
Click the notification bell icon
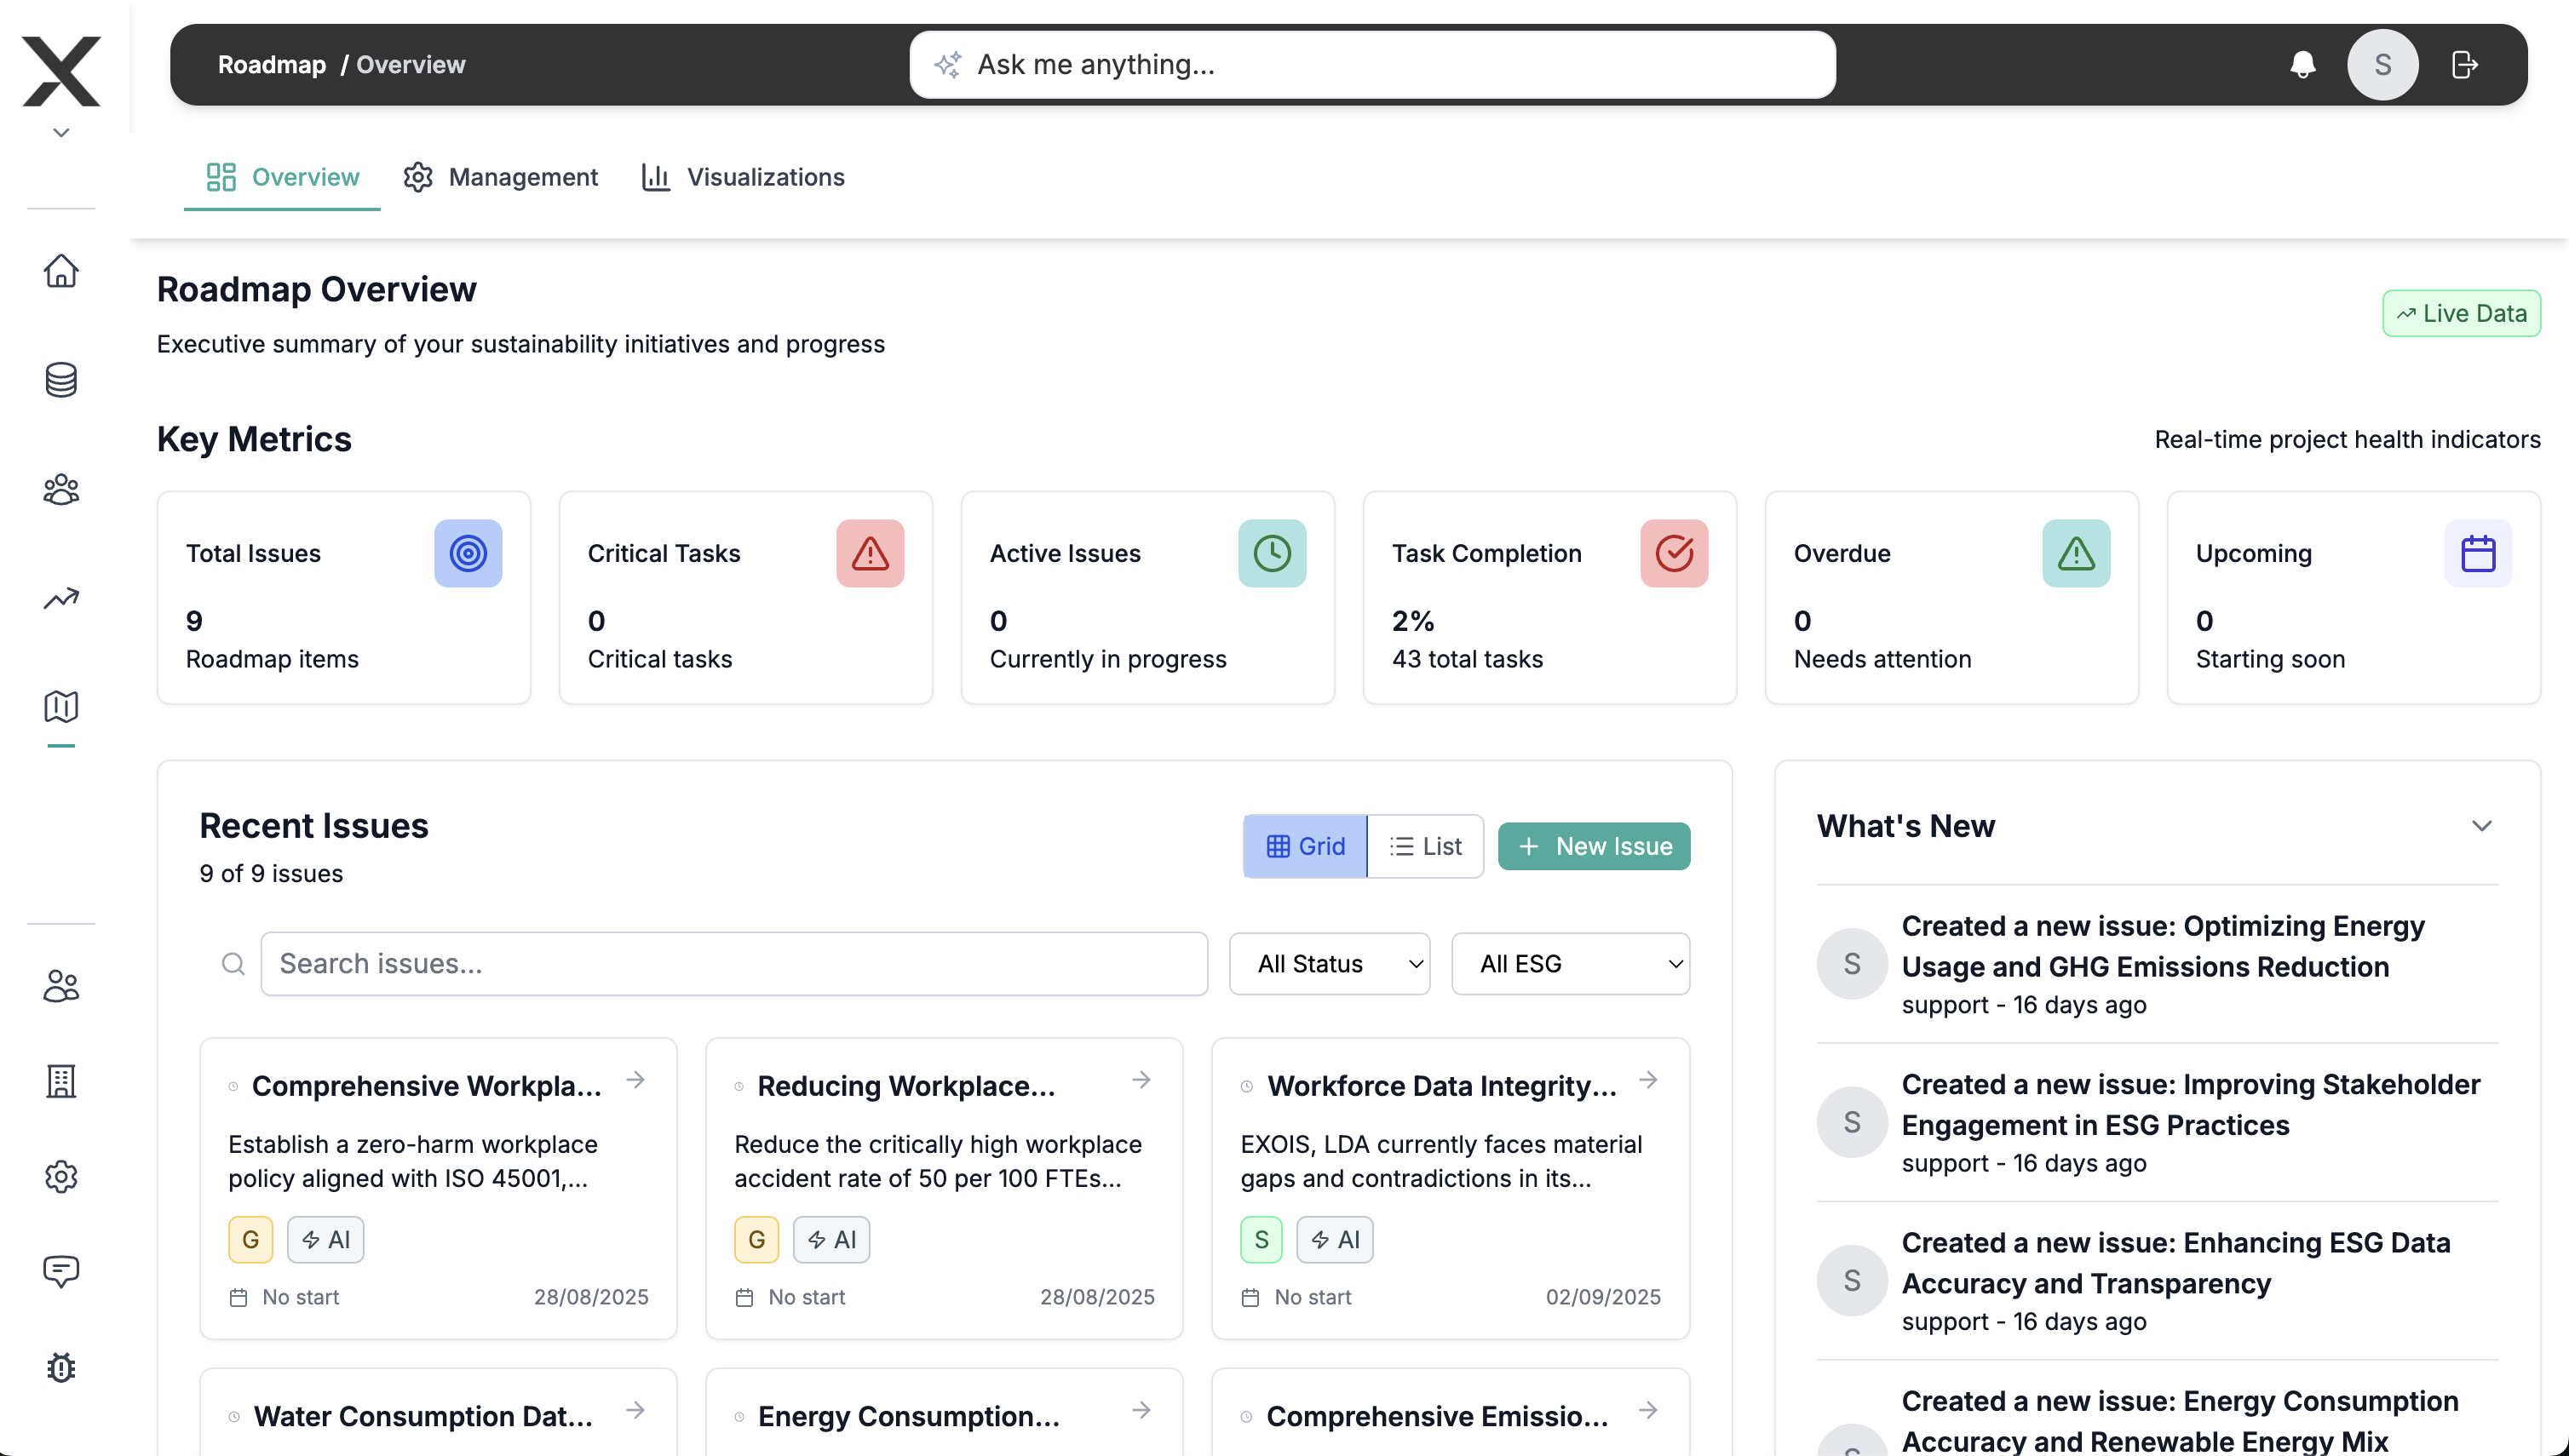(x=2302, y=65)
